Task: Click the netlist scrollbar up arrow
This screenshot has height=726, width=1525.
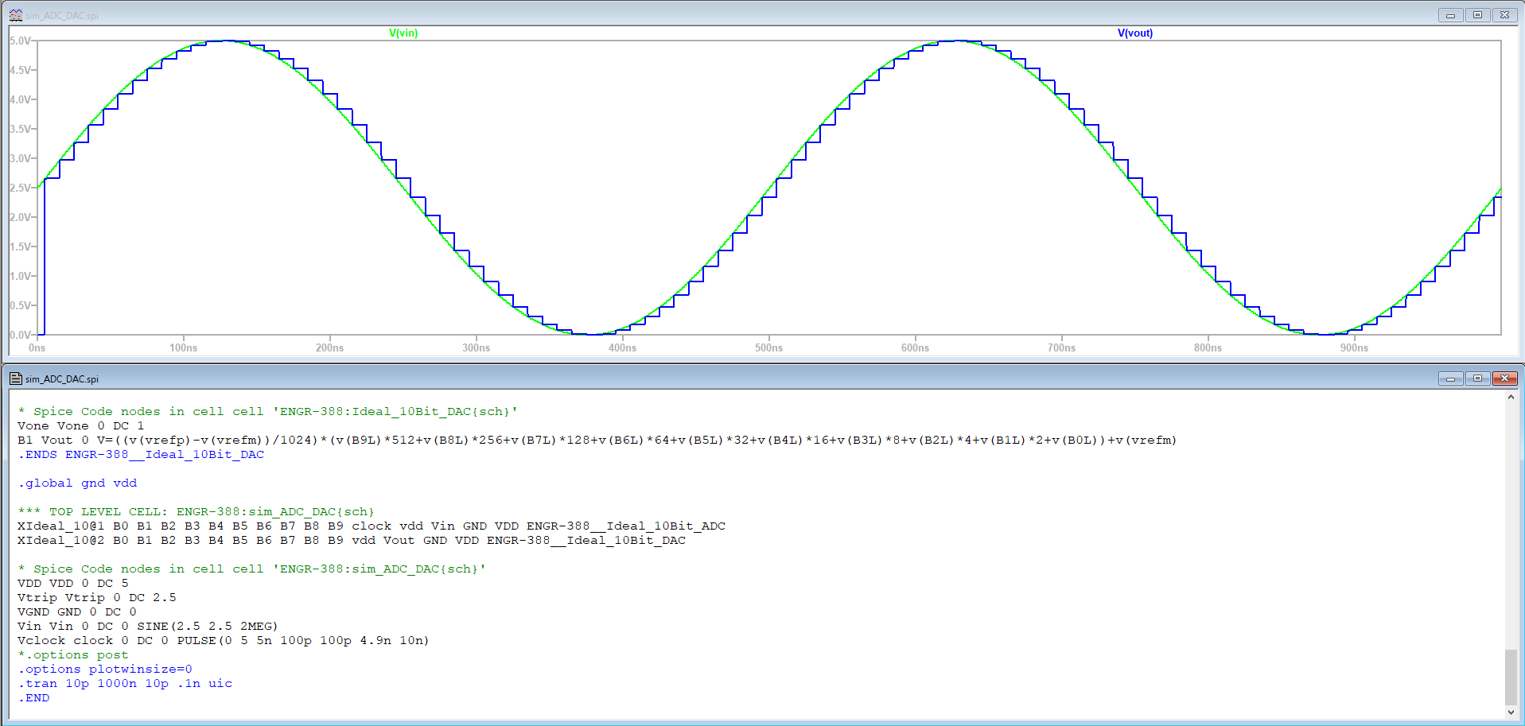Action: pyautogui.click(x=1511, y=397)
